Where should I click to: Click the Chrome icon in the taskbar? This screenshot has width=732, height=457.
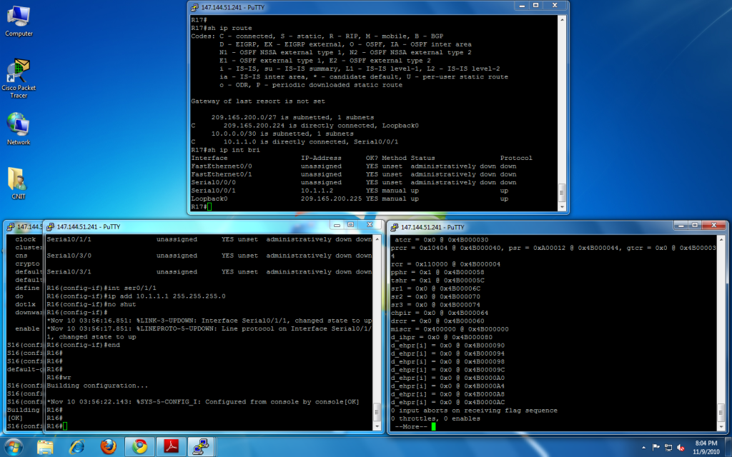(x=139, y=446)
